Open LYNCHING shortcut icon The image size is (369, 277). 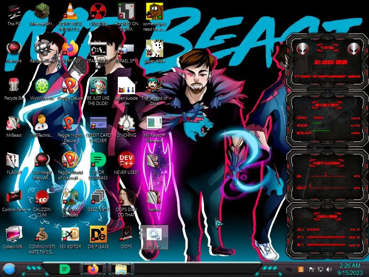tap(126, 126)
